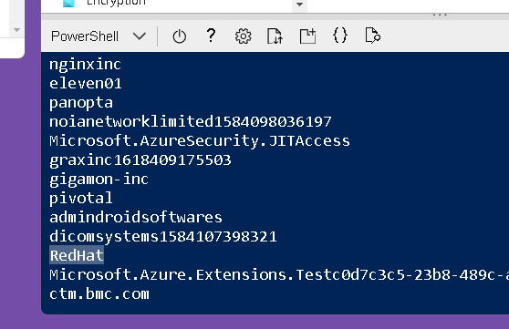Click the eleven01 output line

(x=86, y=83)
